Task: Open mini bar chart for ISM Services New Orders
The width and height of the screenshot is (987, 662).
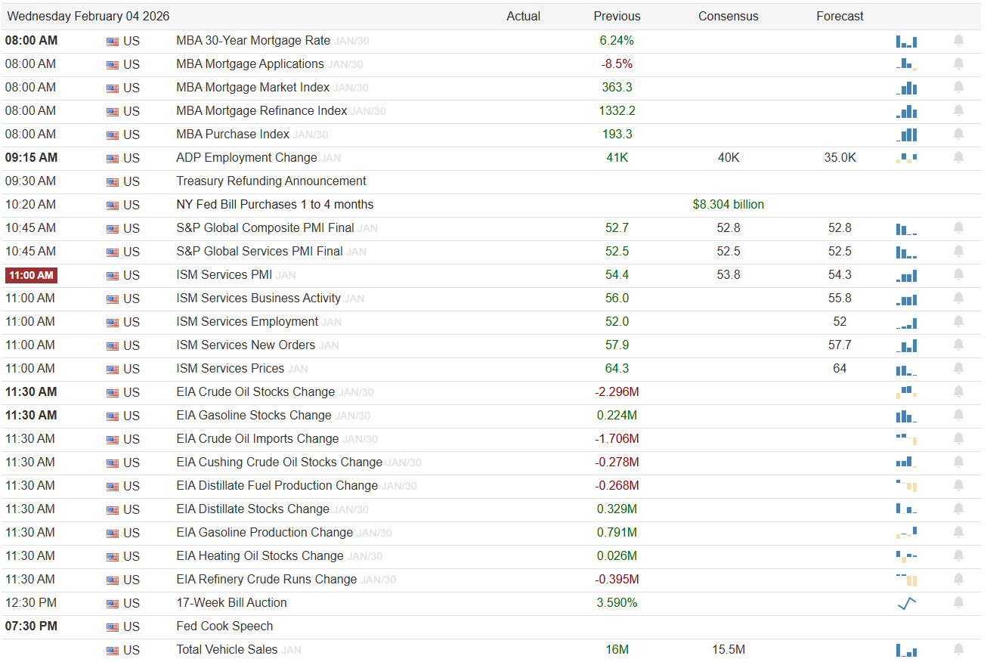Action: pyautogui.click(x=906, y=345)
